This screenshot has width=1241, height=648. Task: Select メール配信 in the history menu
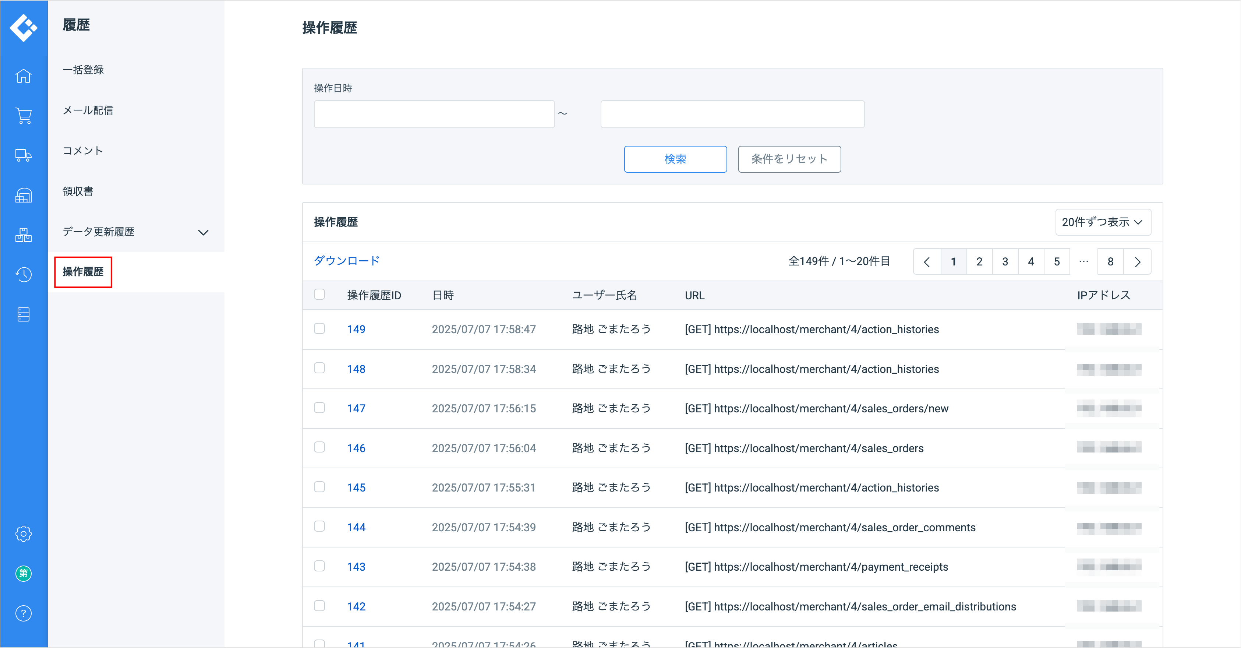pyautogui.click(x=88, y=110)
